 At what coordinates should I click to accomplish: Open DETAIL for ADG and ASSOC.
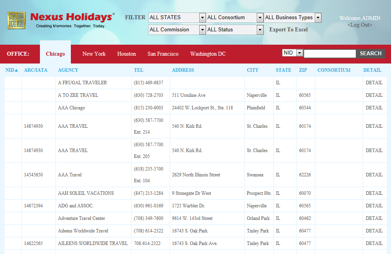(374, 205)
